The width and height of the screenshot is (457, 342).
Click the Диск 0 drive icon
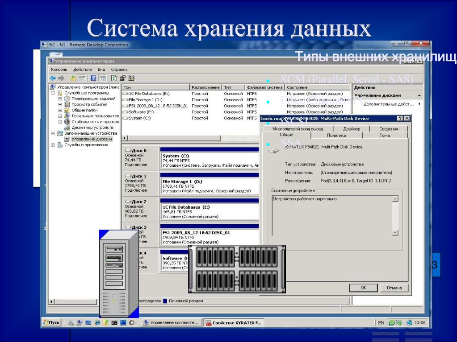(128, 150)
